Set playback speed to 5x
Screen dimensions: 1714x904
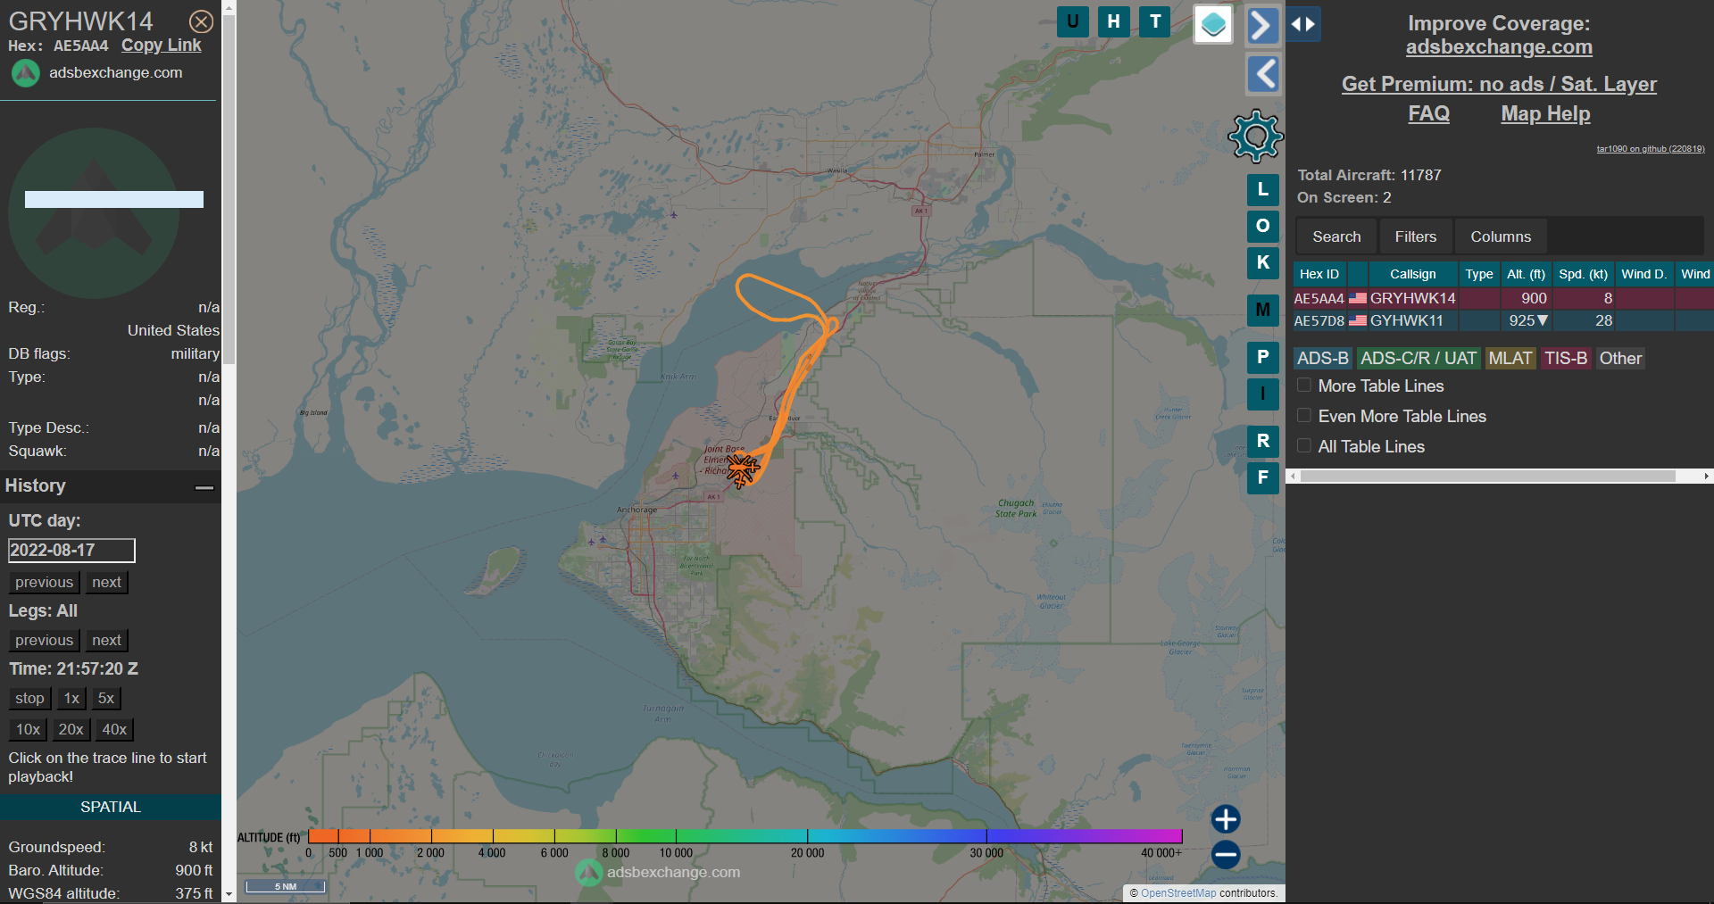click(106, 698)
